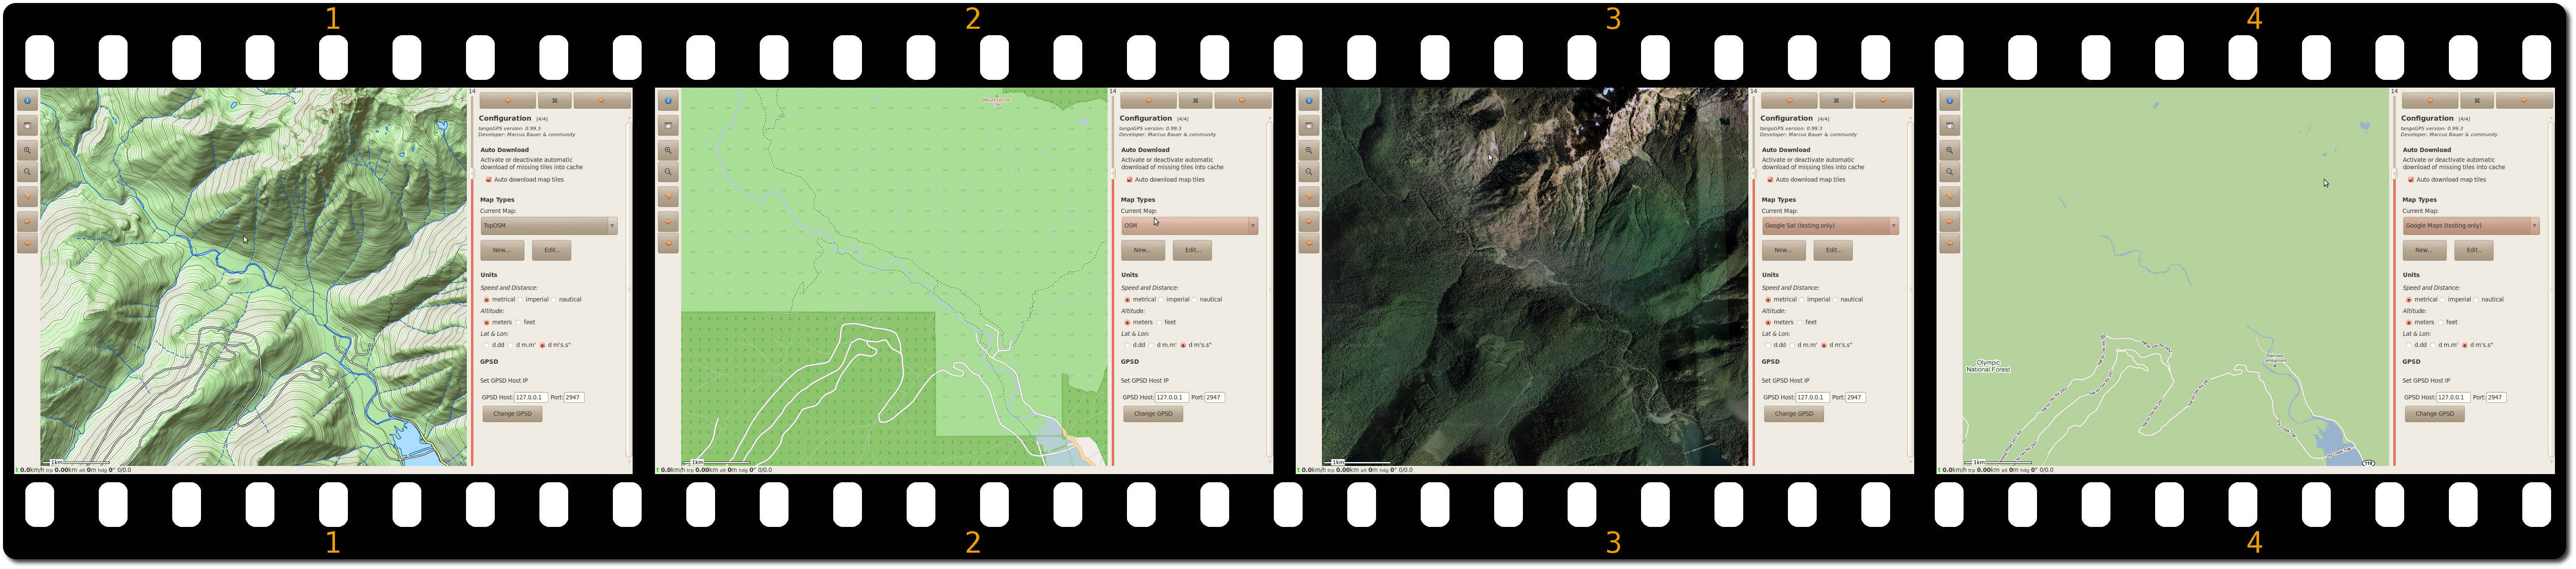2576x569 pixels.
Task: Select feet altitude unit in TopOSM frame
Action: click(519, 323)
